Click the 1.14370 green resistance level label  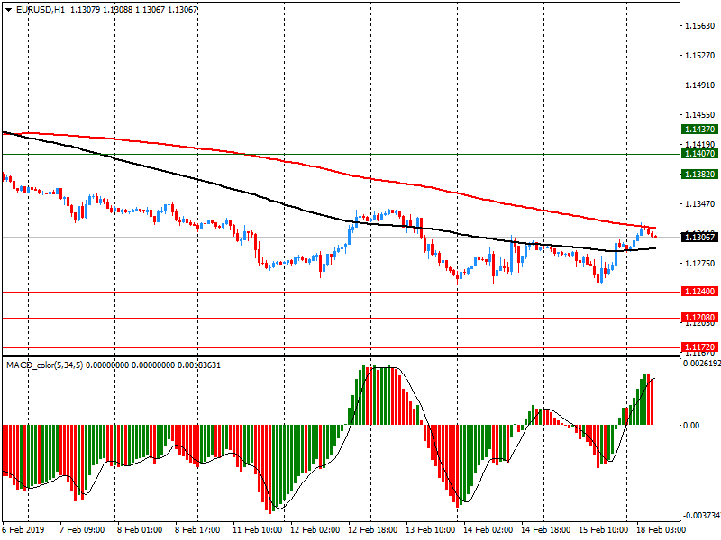700,130
